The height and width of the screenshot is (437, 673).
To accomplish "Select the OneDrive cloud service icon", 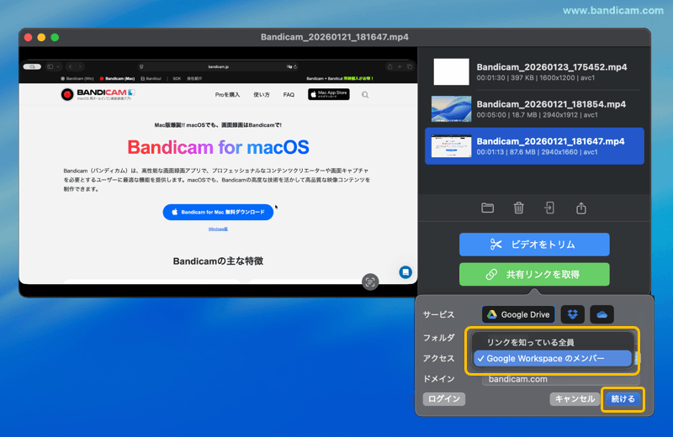I will coord(601,314).
